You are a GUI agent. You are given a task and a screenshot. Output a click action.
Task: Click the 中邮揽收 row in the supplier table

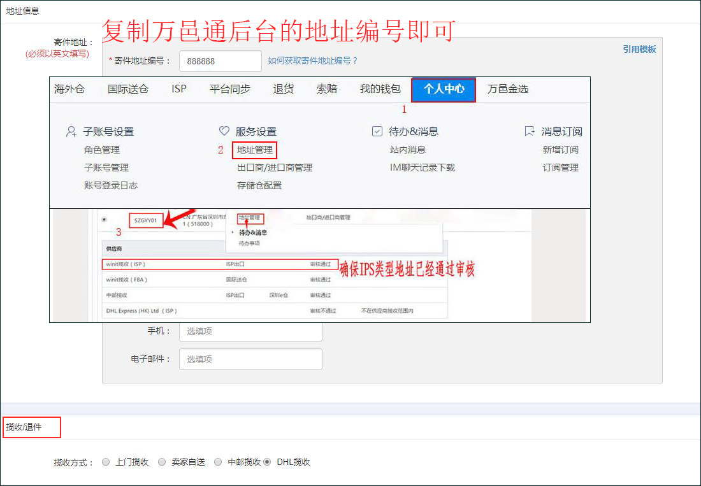[275, 296]
